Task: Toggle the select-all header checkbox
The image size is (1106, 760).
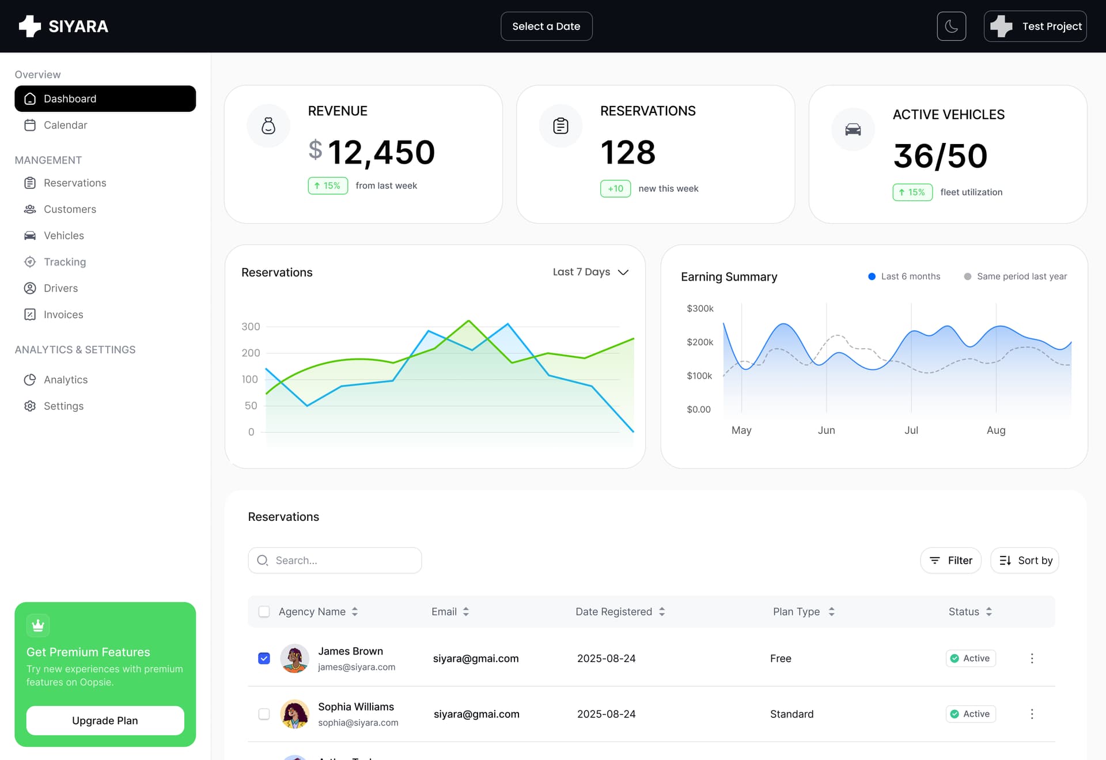Action: pos(264,611)
